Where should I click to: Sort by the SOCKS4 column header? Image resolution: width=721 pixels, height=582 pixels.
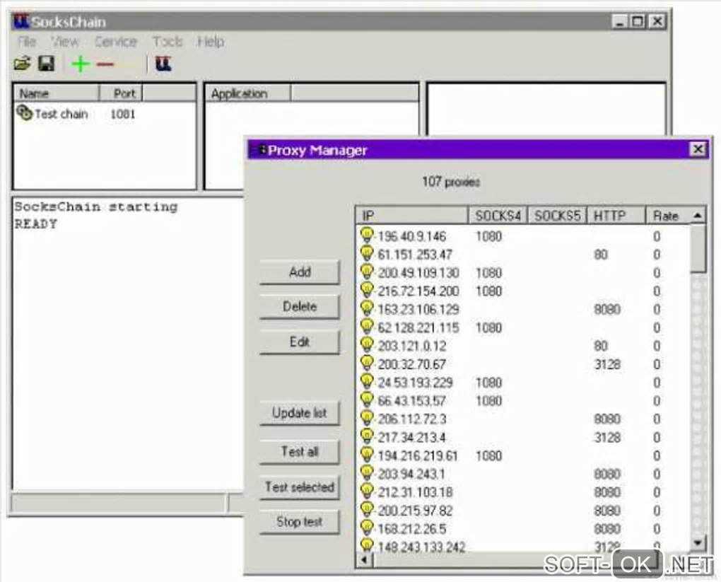click(x=498, y=215)
